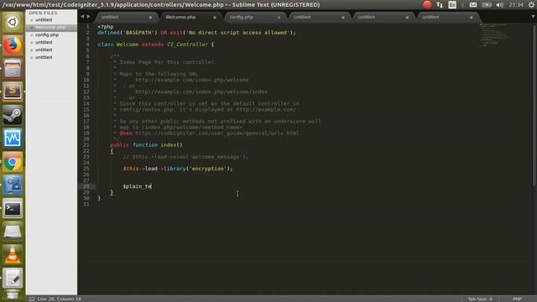This screenshot has width=537, height=302.
Task: Close the config.php tab
Action: pyautogui.click(x=279, y=18)
